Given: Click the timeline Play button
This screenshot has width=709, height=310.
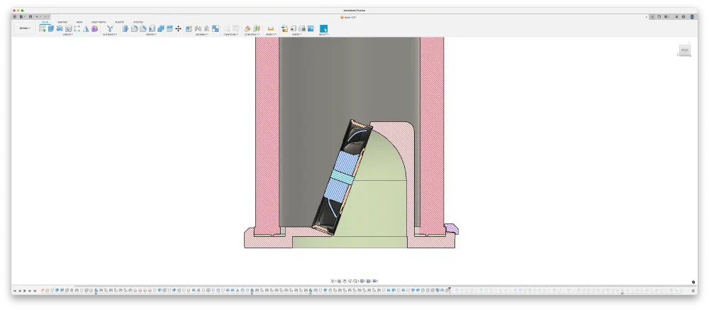Looking at the screenshot, I should [24, 291].
